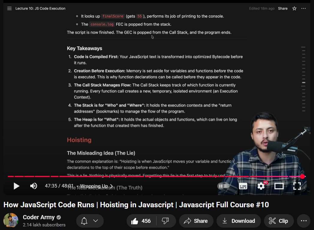The height and width of the screenshot is (230, 314).
Task: Click the red 'Hoisting' heading
Action: pyautogui.click(x=79, y=140)
